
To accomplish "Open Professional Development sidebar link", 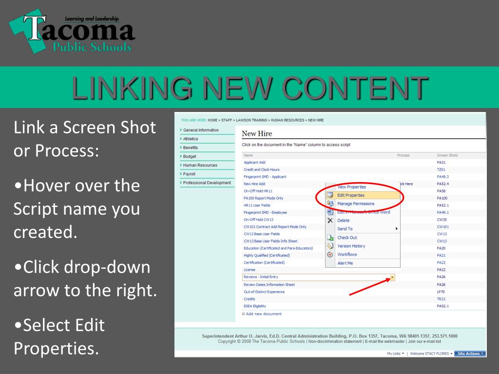I will [207, 183].
